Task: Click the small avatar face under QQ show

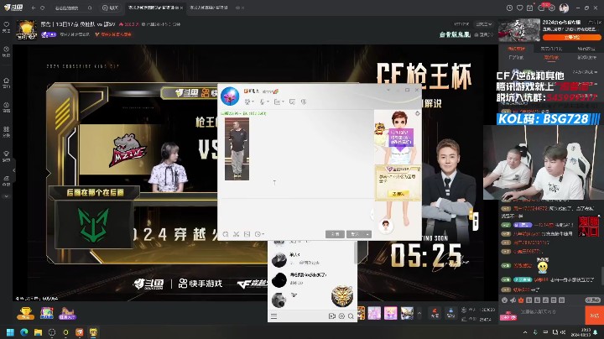Action: click(x=385, y=226)
